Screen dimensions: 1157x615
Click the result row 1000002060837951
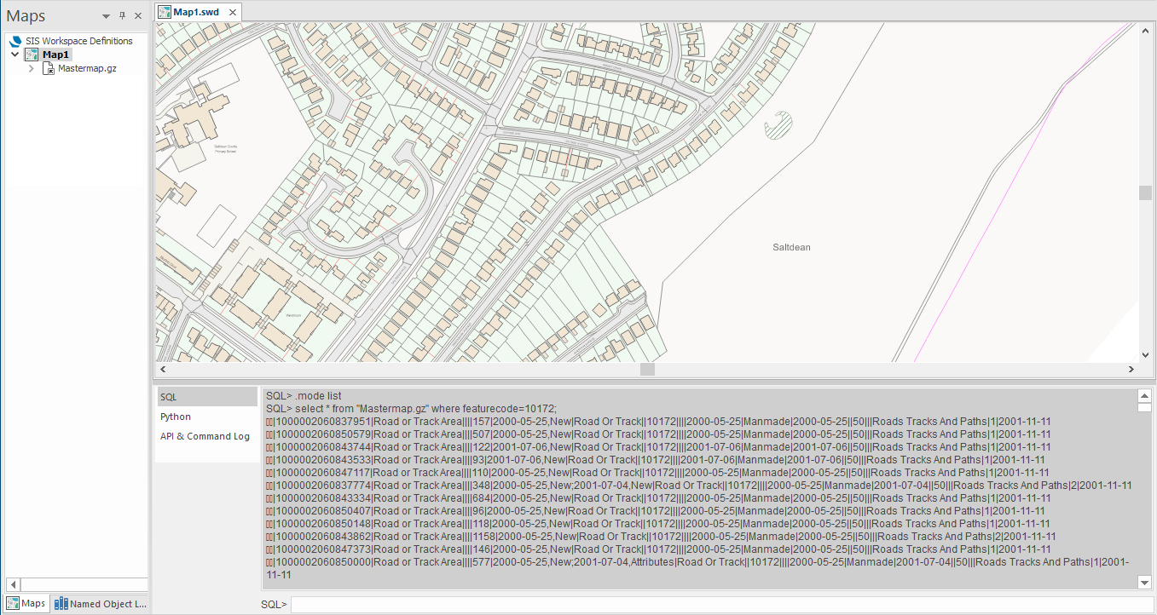pos(658,422)
